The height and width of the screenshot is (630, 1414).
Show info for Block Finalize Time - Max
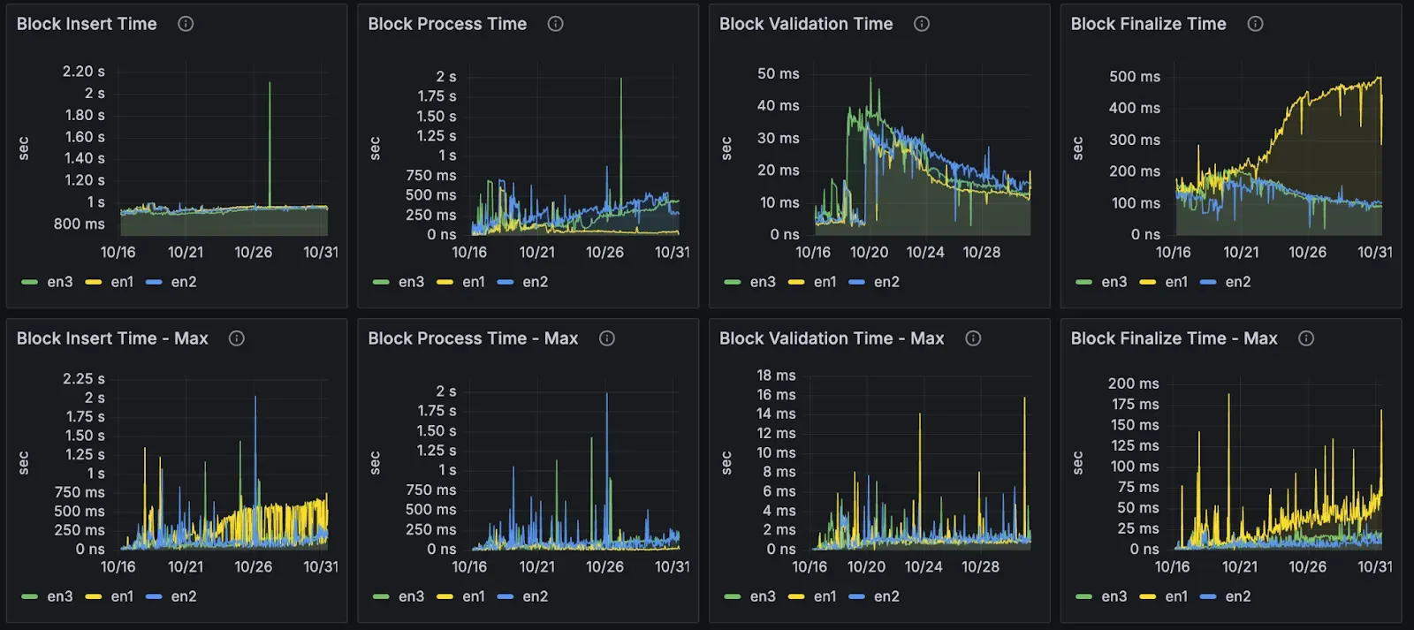pyautogui.click(x=1306, y=338)
